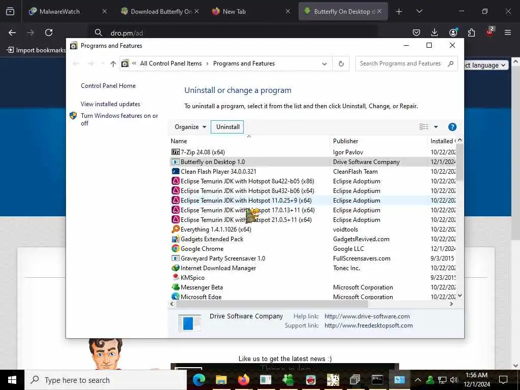Switch to the Download Butterfly On tab
520x390 pixels.
coord(161,12)
